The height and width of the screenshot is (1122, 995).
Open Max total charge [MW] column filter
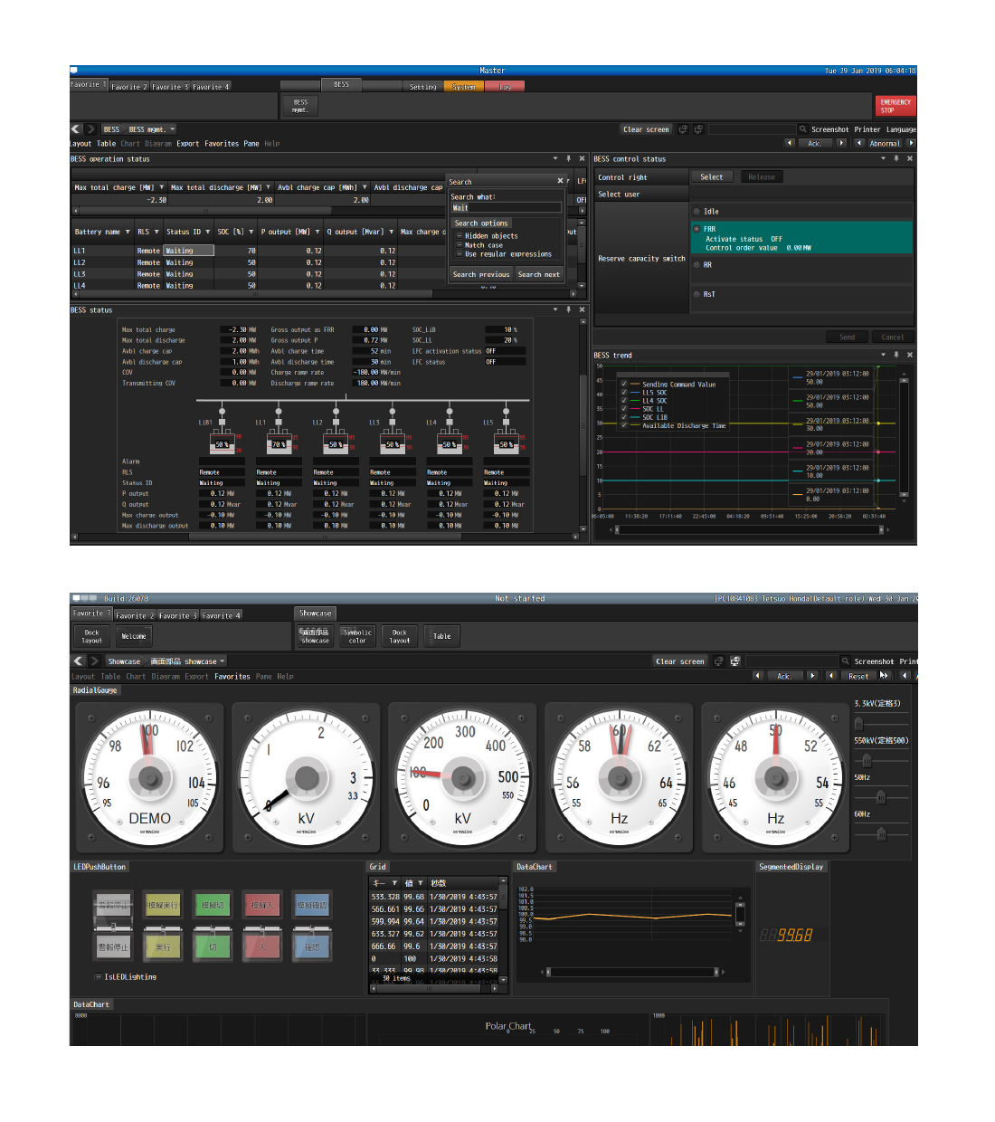click(x=161, y=187)
